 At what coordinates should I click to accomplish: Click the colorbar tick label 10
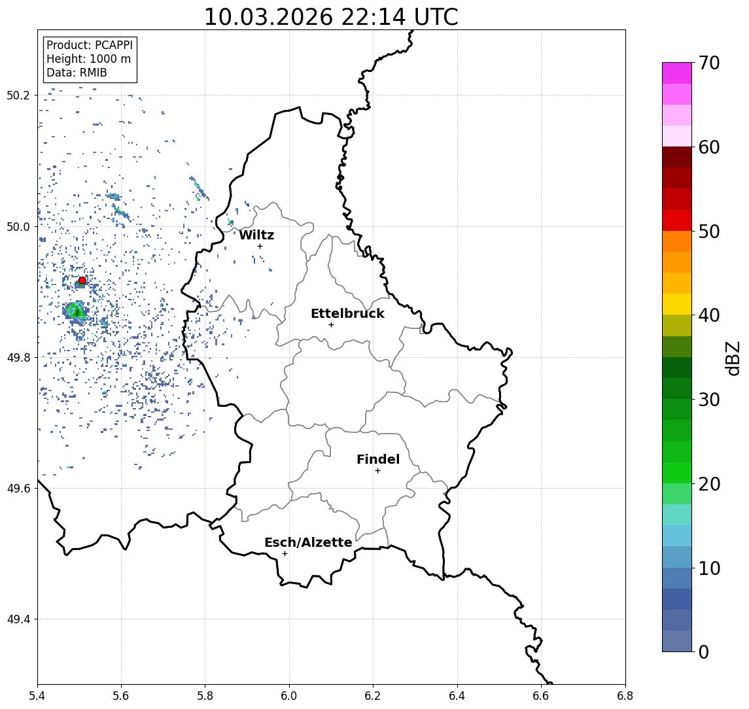click(x=708, y=568)
